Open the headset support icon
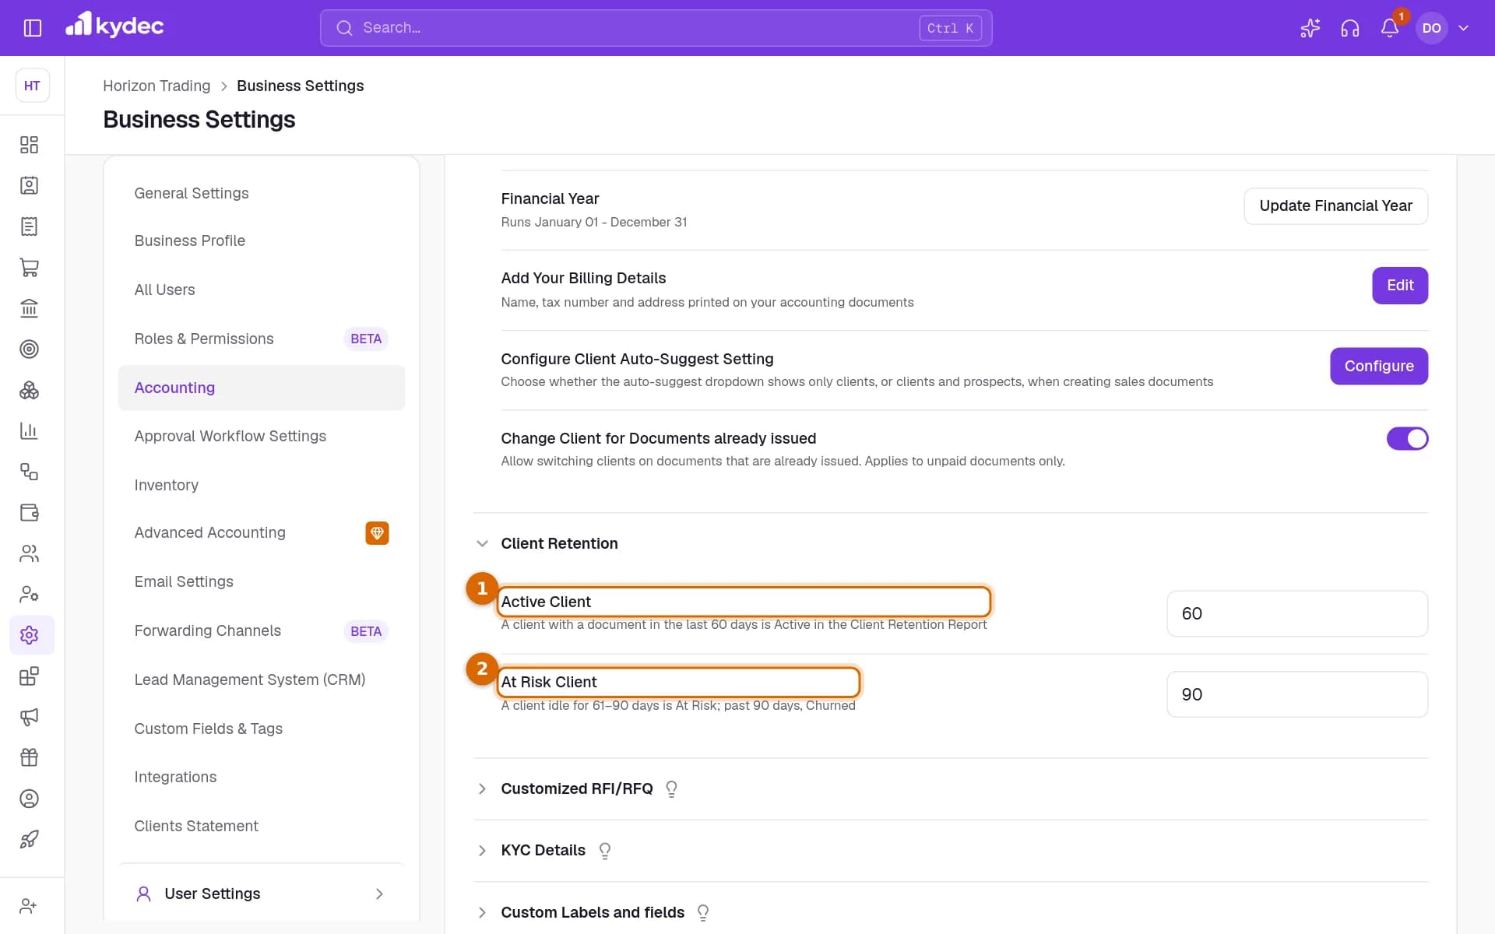 (1349, 28)
